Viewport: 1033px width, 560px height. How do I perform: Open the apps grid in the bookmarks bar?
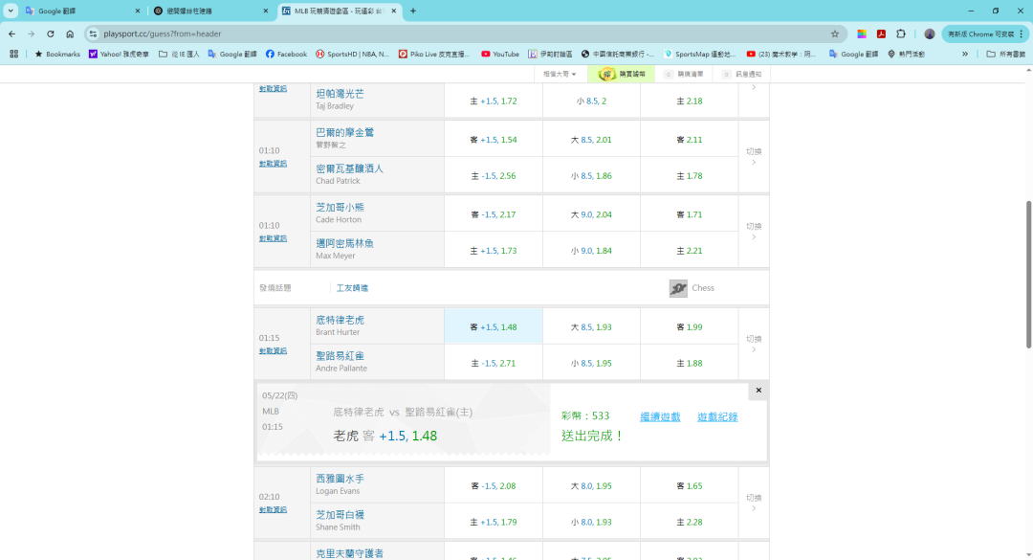pos(13,55)
